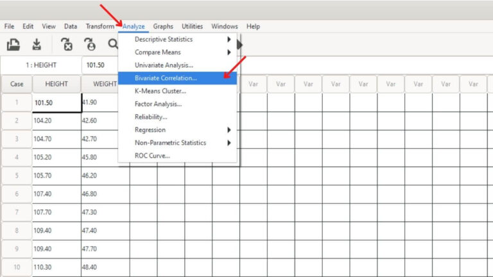Click the Open file toolbar icon
The image size is (493, 277).
pos(13,45)
